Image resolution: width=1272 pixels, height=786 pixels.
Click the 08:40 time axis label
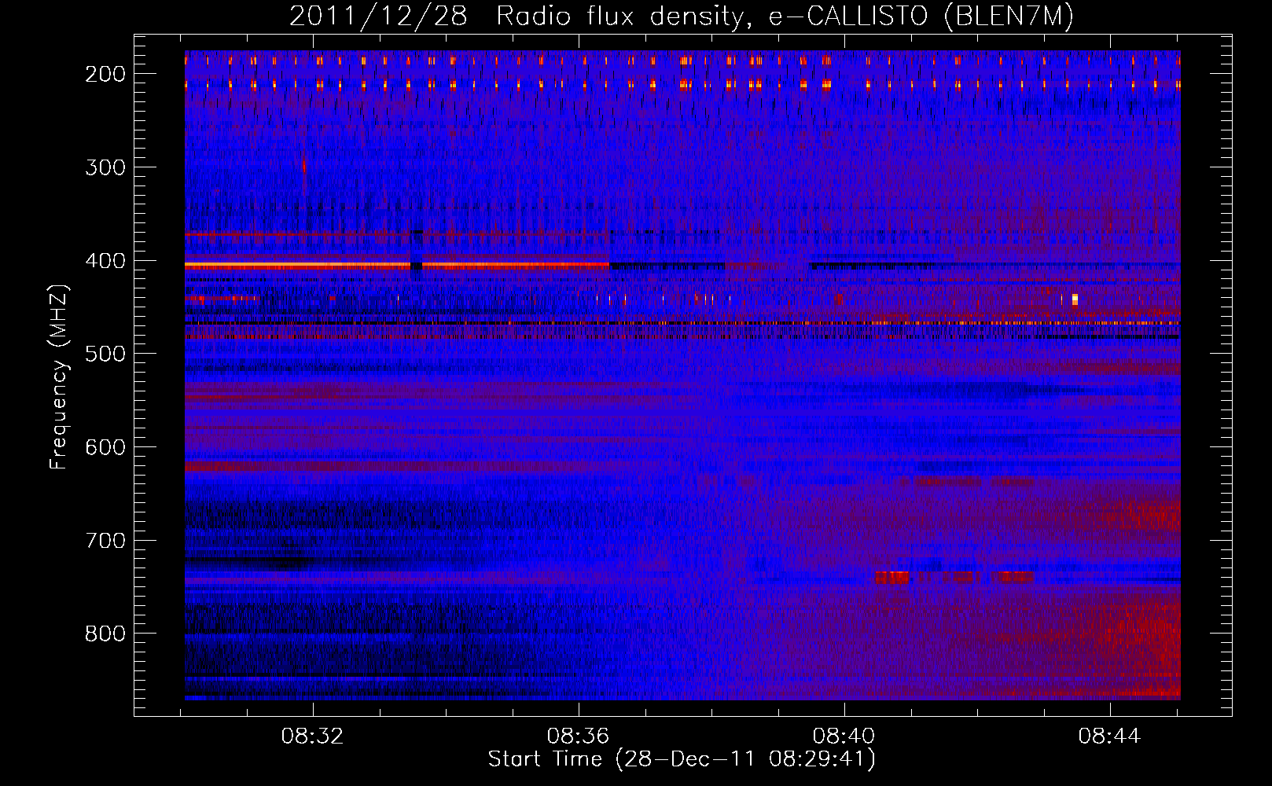point(844,736)
